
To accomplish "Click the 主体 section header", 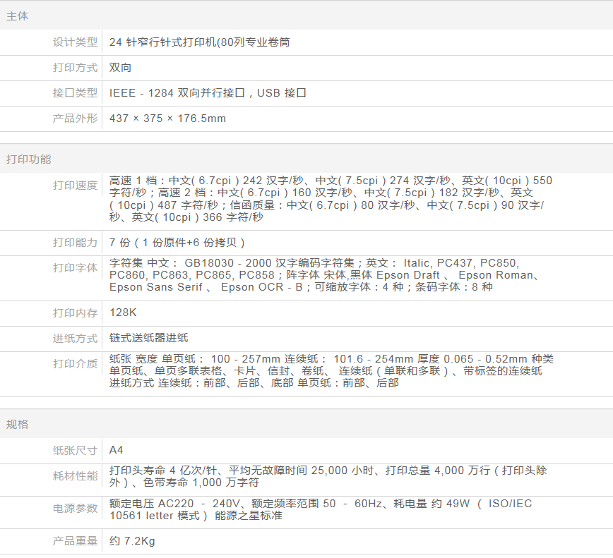I will point(18,16).
